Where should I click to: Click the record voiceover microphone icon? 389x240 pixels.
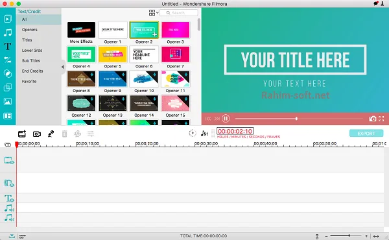(51, 134)
